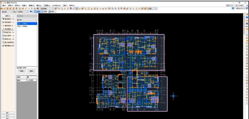
Task: Open the greyed dropdown above 施工段 panel
Action: (x=27, y=16)
